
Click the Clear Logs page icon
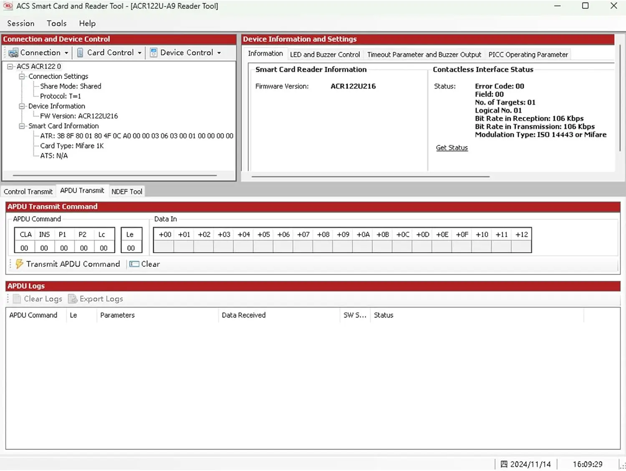(17, 299)
